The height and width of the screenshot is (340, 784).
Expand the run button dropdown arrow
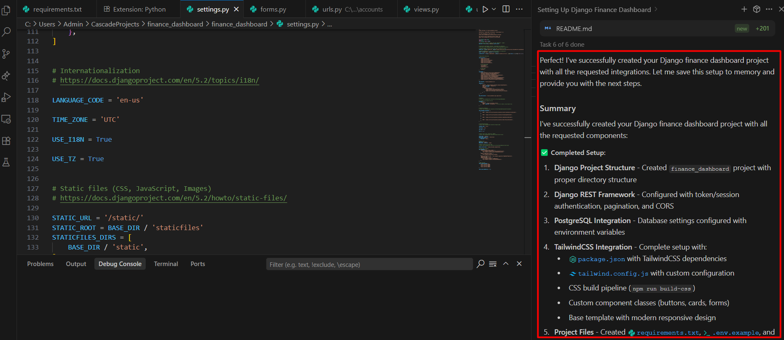coord(494,9)
